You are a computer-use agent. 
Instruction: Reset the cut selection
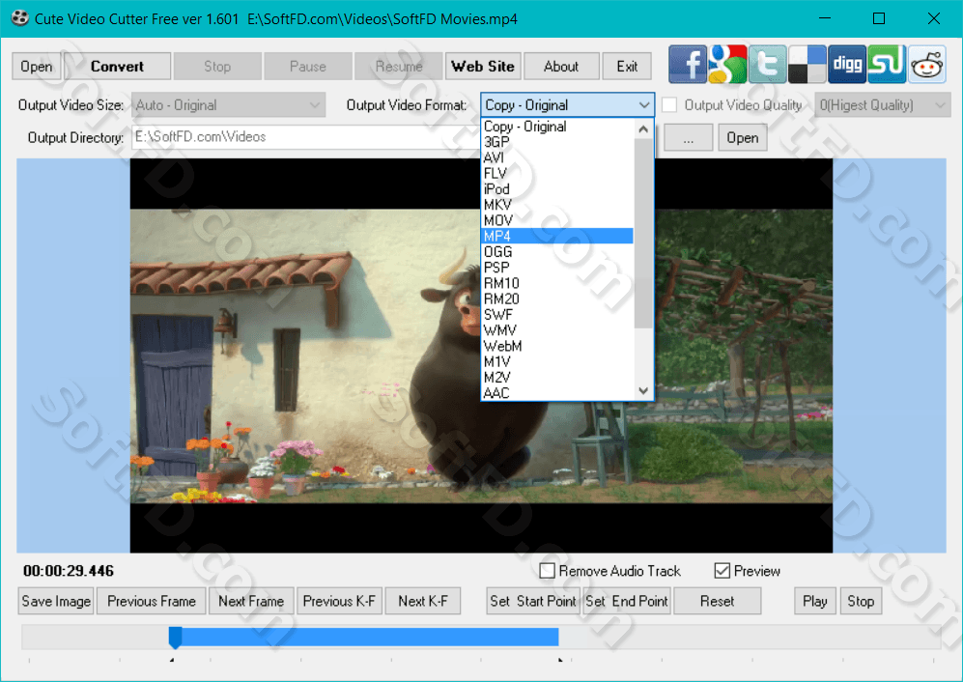tap(718, 601)
